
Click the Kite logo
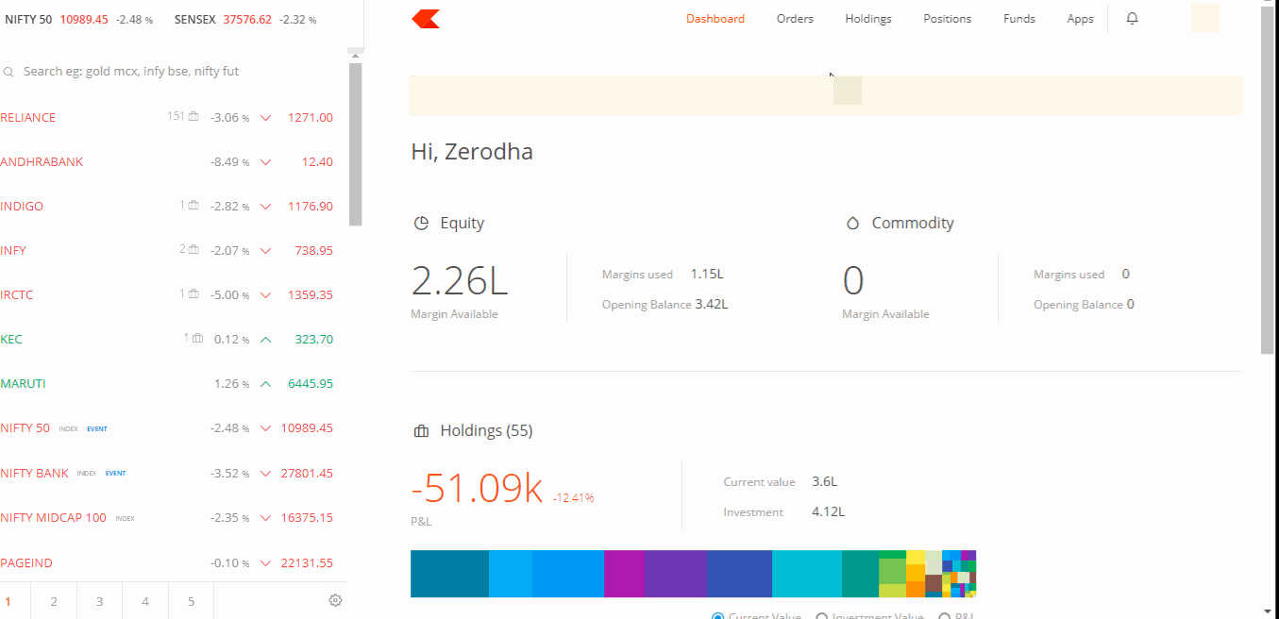coord(427,19)
